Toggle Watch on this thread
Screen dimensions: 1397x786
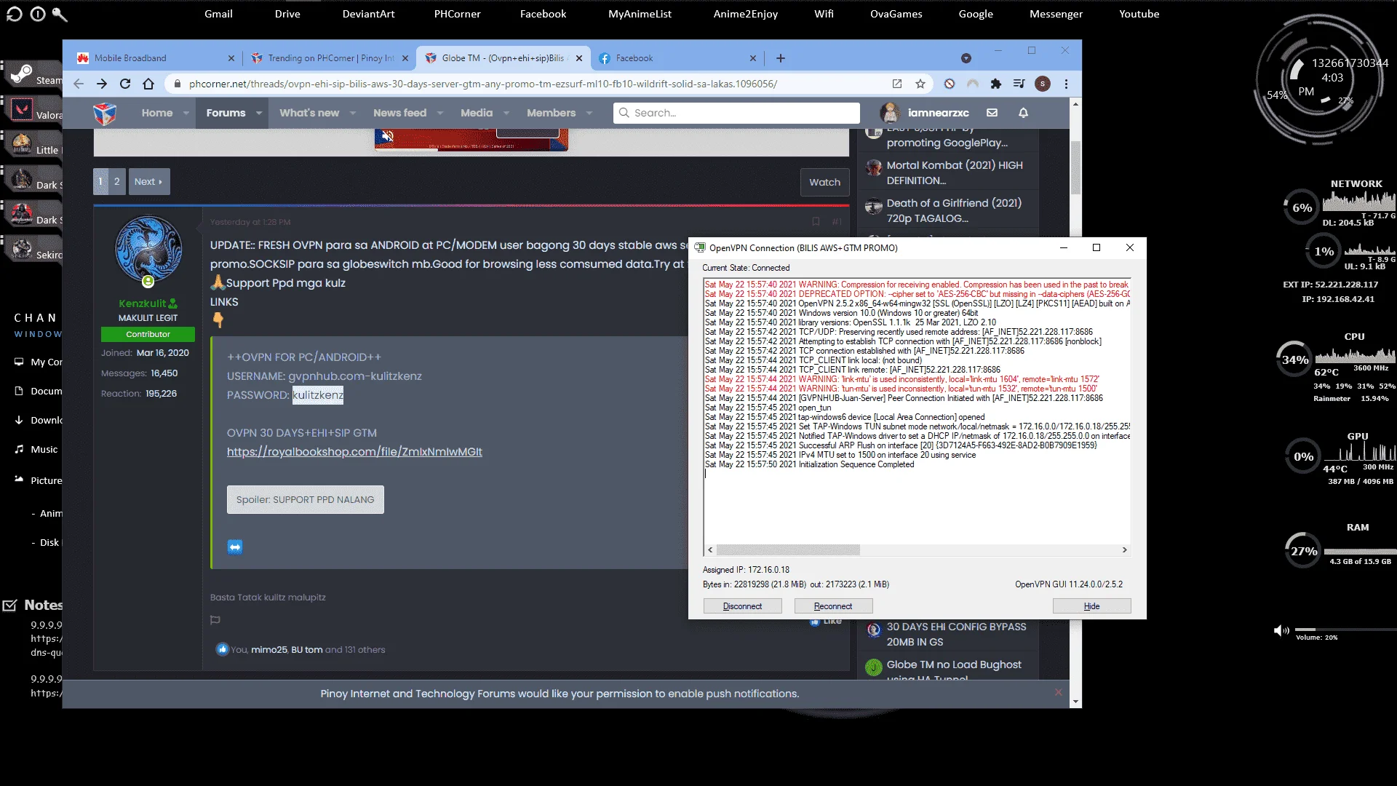(824, 182)
